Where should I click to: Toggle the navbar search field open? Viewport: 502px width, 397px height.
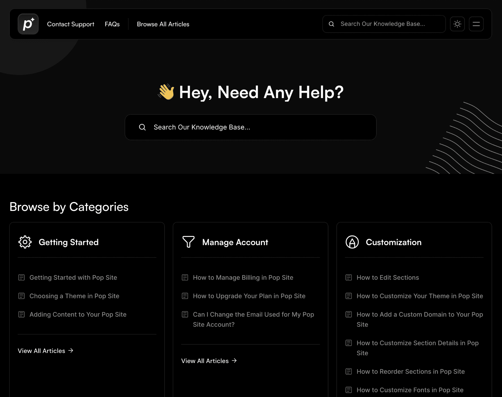384,24
